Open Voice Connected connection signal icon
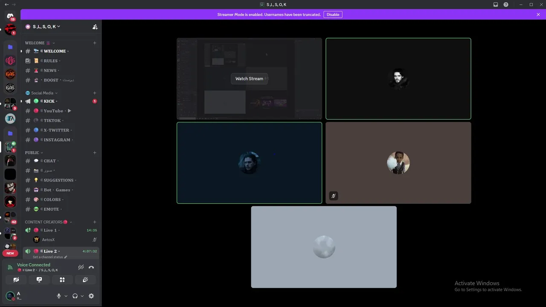The height and width of the screenshot is (307, 546). [x=10, y=267]
